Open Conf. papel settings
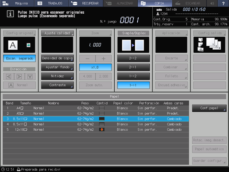The image size is (229, 172). click(209, 108)
